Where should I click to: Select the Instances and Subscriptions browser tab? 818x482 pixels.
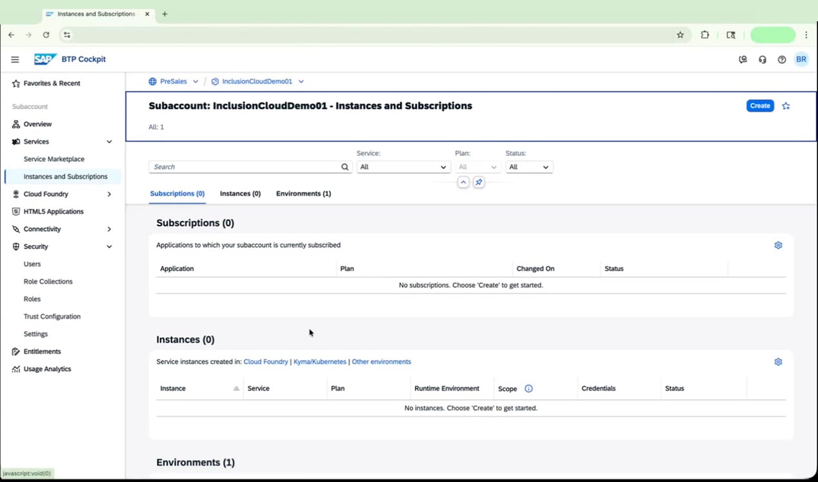(97, 14)
